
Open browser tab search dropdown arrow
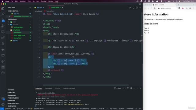tap(194, 5)
